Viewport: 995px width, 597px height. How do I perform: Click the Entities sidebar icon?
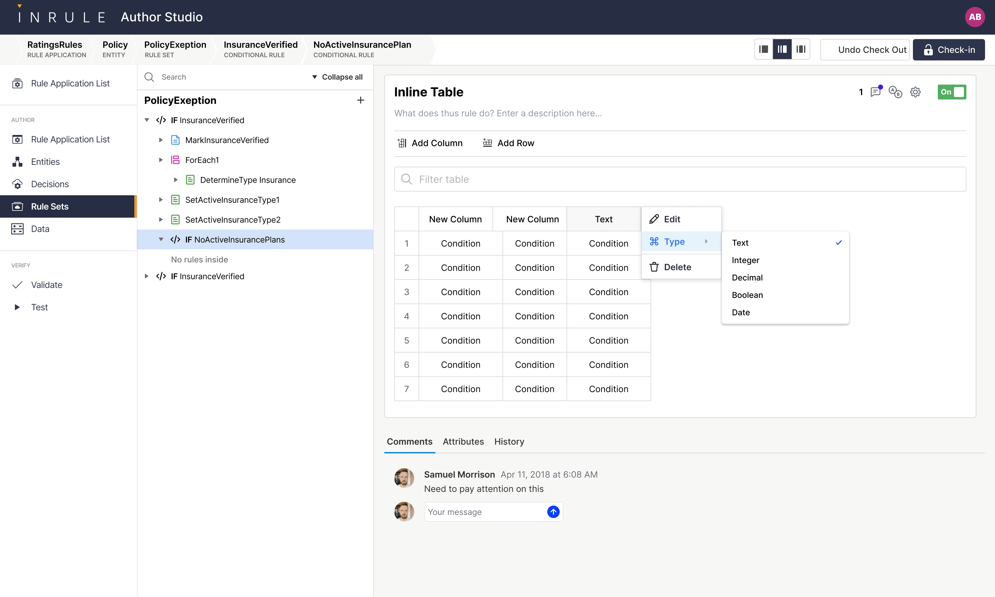click(x=17, y=162)
